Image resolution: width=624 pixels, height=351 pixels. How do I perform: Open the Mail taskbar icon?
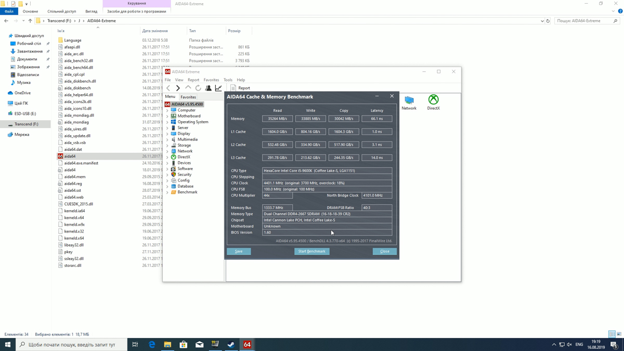[199, 344]
